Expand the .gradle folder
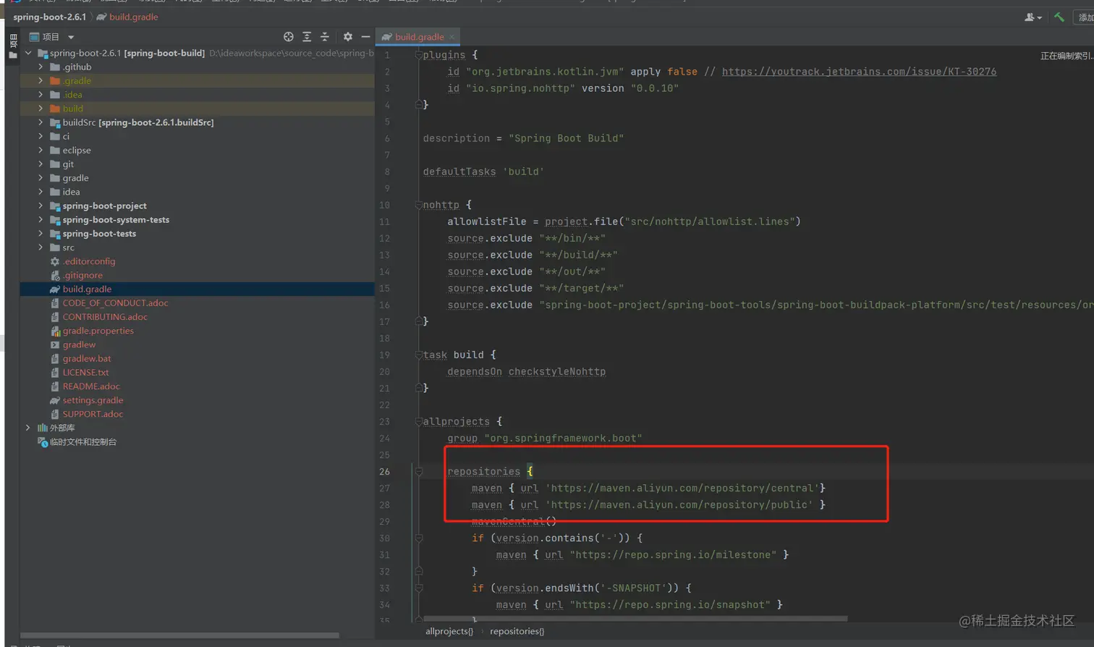1094x647 pixels. [x=41, y=80]
